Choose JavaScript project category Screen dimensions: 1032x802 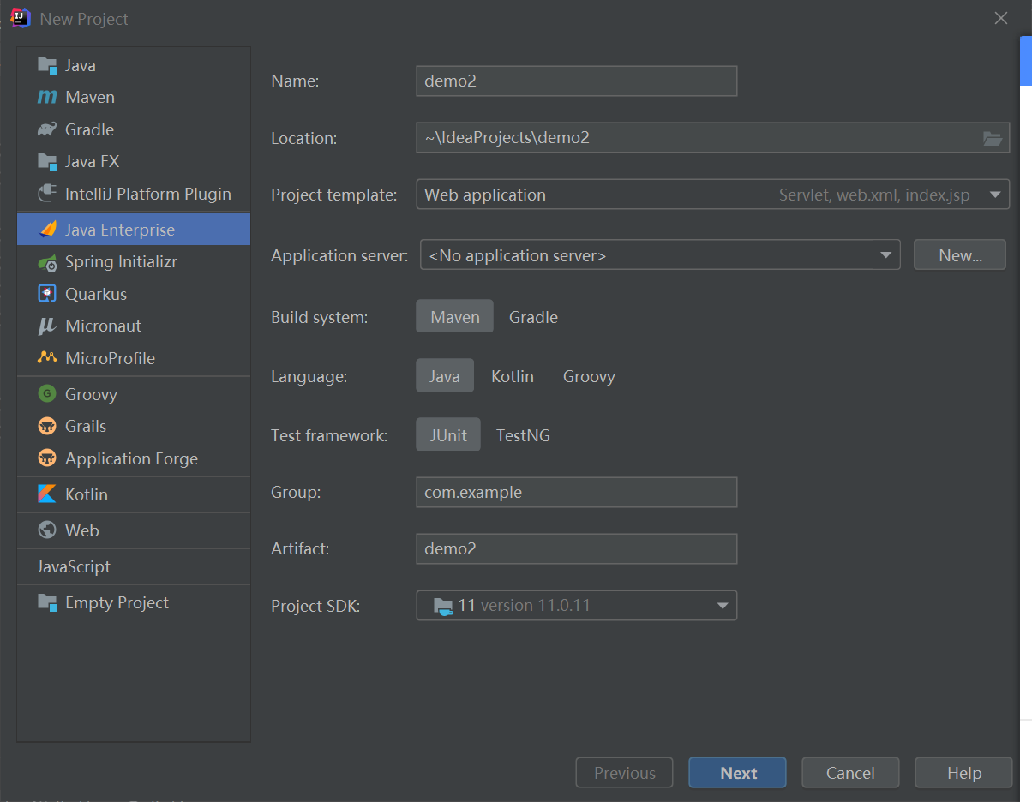[x=74, y=566]
